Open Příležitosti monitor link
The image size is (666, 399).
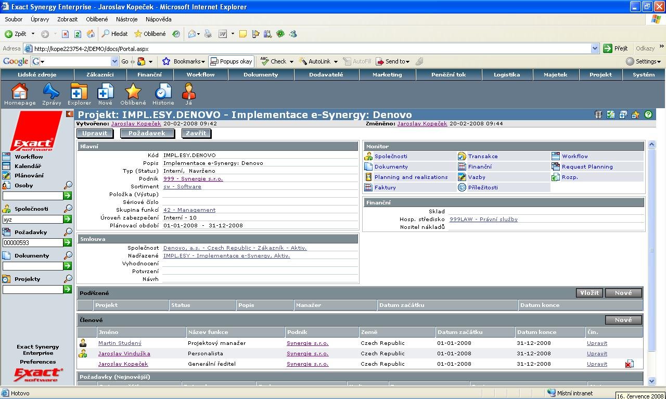483,187
